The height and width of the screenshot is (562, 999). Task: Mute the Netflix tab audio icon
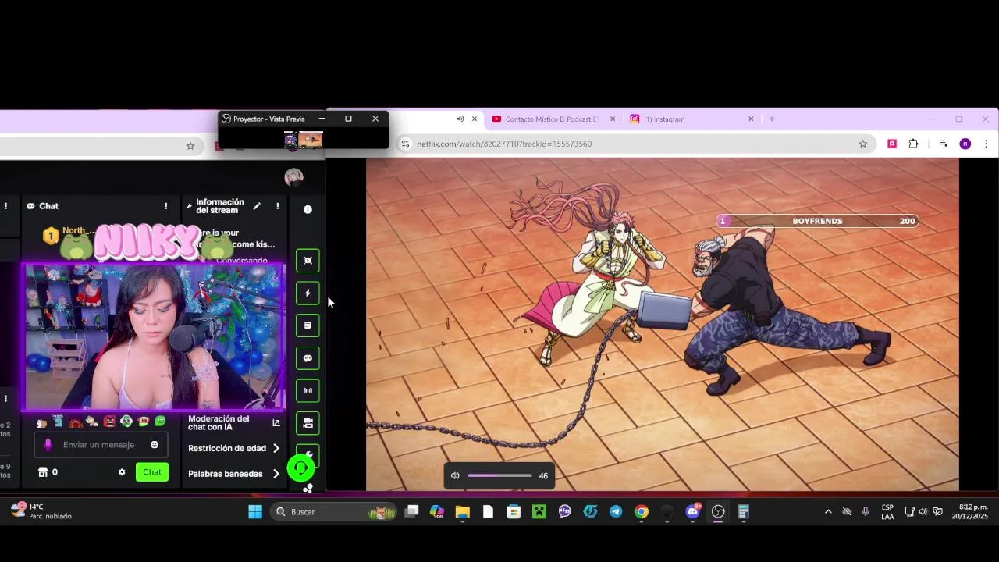(x=460, y=119)
